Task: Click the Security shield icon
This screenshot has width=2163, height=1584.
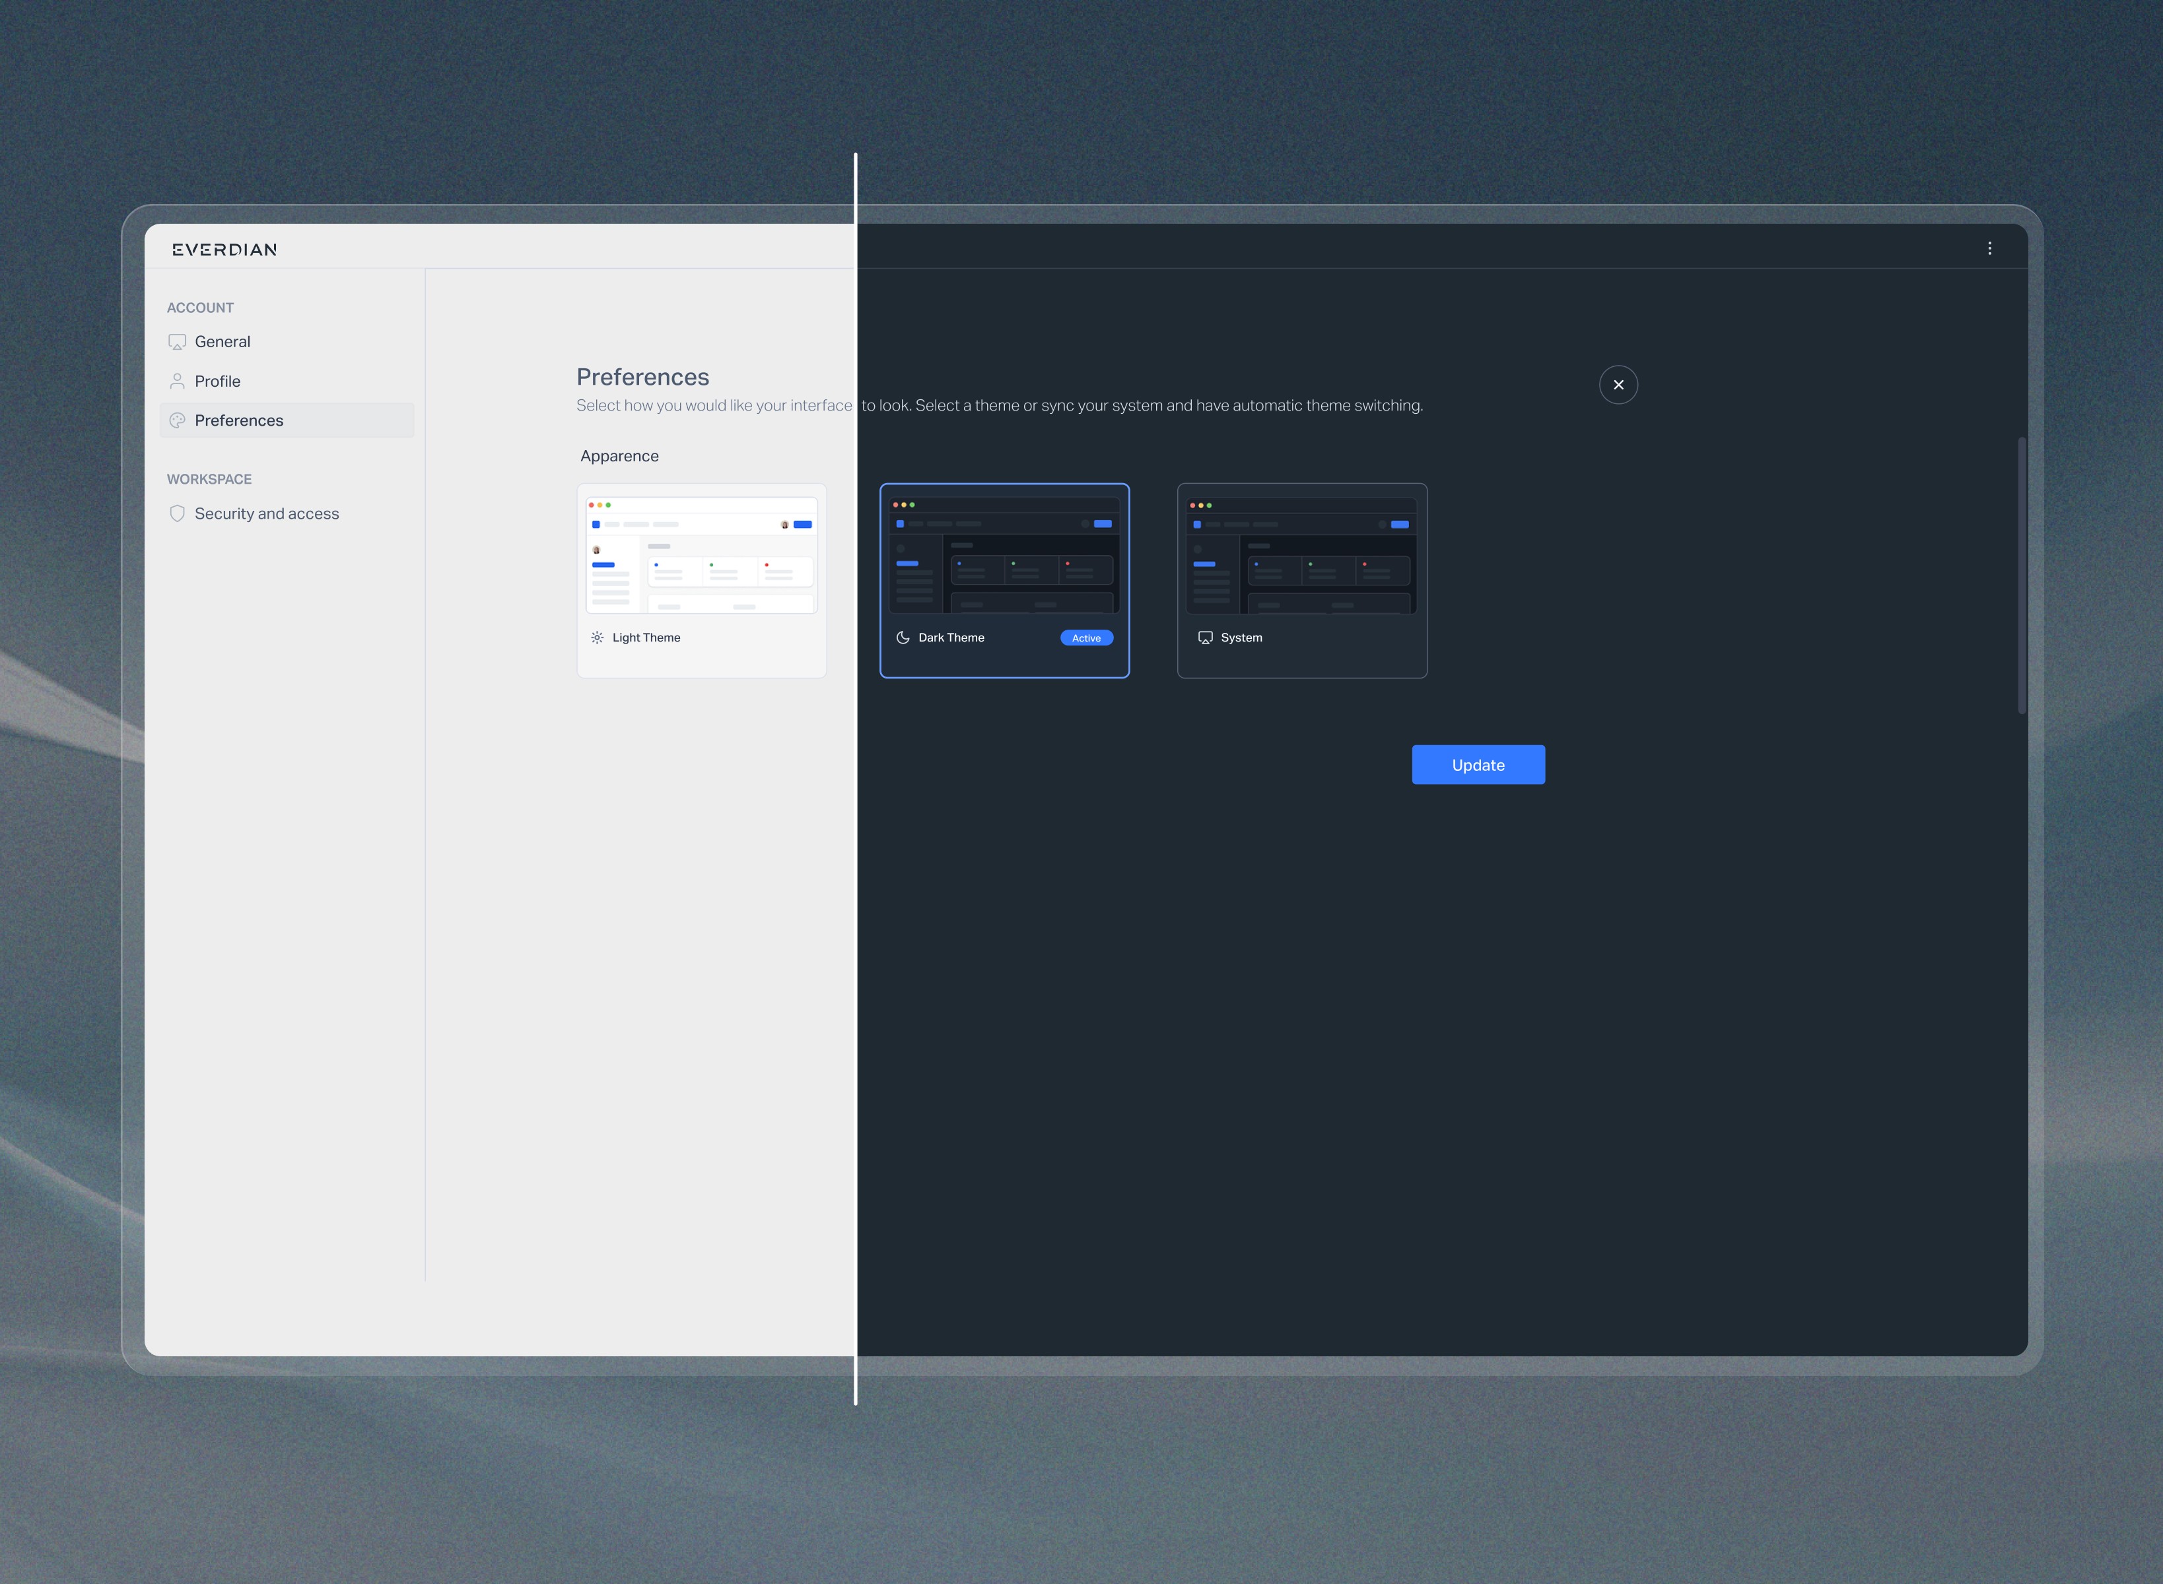Action: pos(178,514)
